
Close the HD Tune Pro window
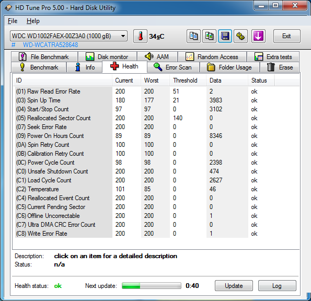coord(295,6)
